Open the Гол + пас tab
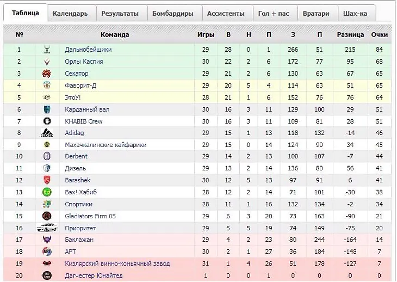The width and height of the screenshot is (397, 282). tap(274, 14)
